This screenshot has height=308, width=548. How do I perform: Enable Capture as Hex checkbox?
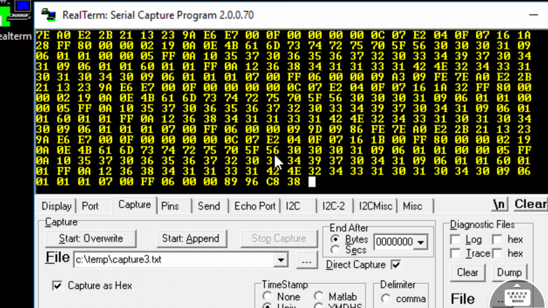(57, 286)
